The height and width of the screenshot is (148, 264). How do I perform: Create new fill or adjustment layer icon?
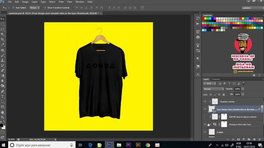244,139
